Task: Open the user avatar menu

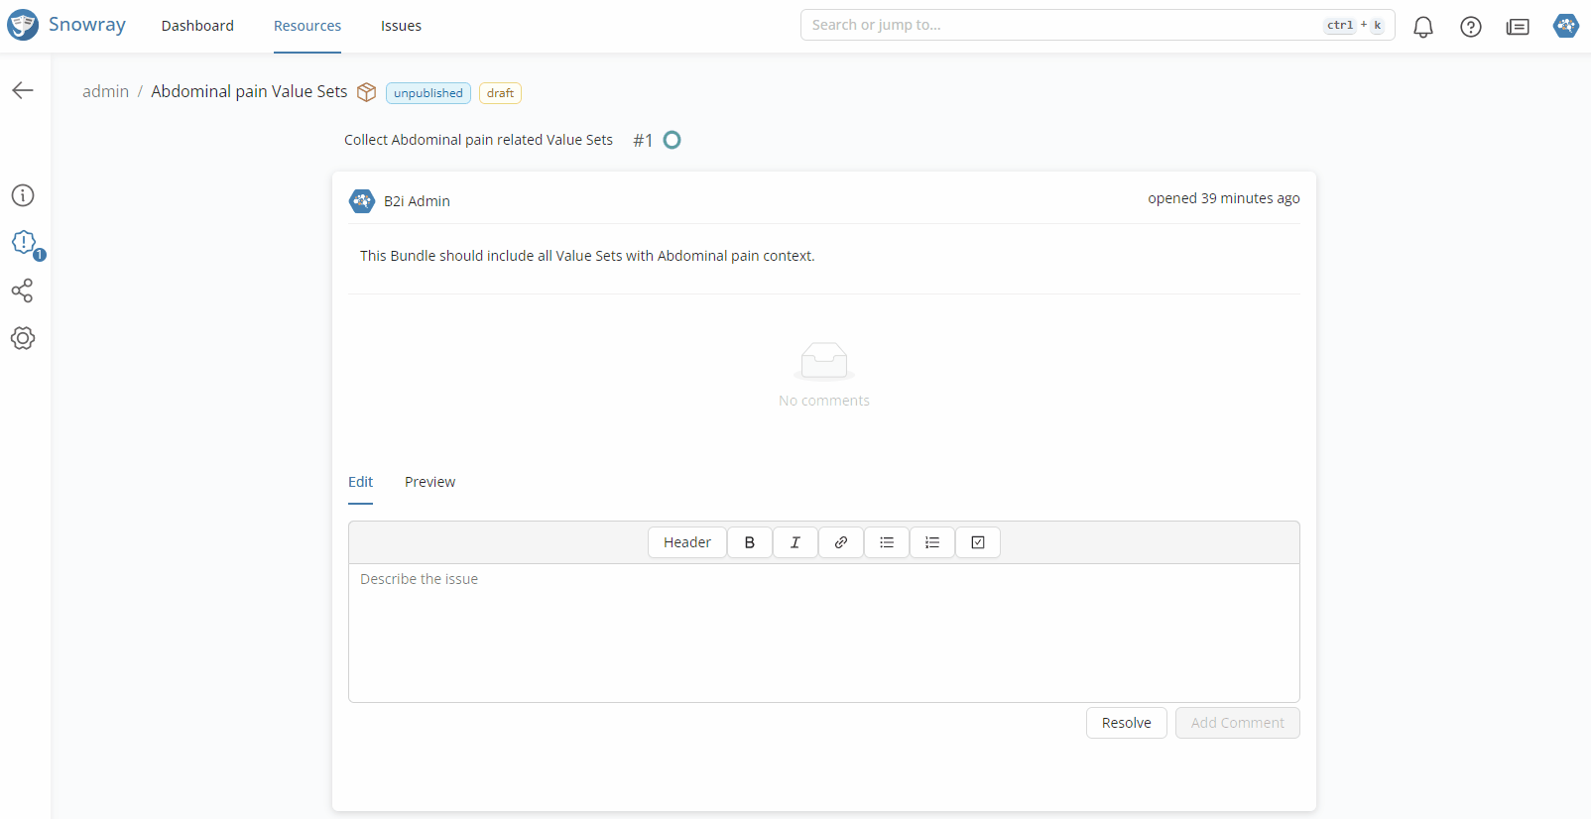Action: pos(1565,26)
